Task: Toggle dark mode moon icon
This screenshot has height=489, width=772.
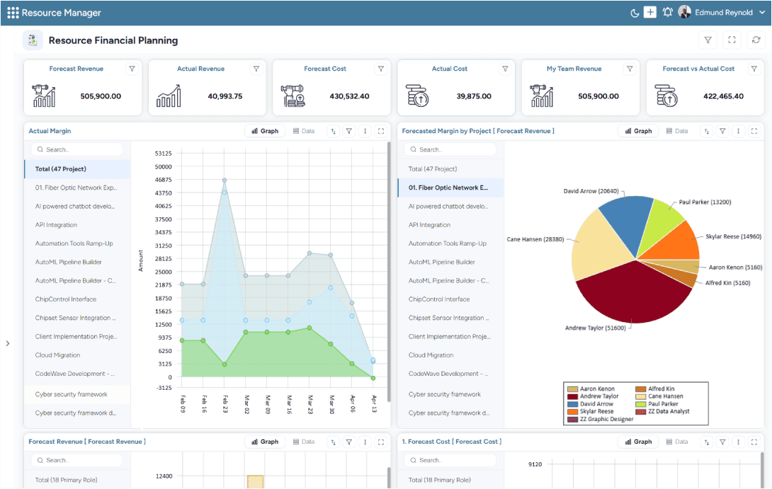Action: 635,13
